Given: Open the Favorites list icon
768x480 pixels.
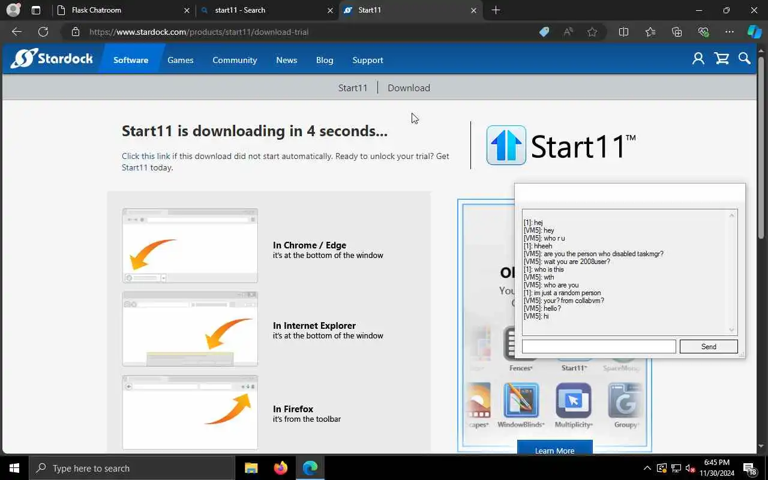Looking at the screenshot, I should coord(650,32).
